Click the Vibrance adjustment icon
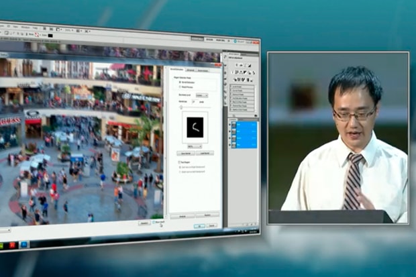 coord(232,72)
